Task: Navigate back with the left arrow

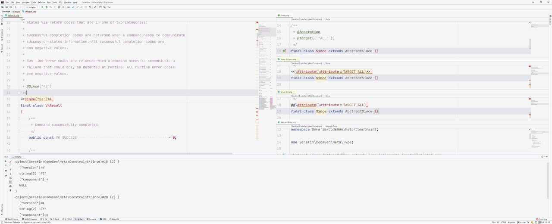Action: pyautogui.click(x=16, y=7)
